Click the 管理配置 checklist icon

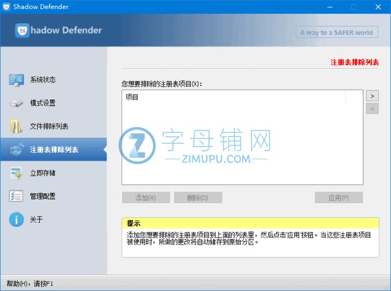[16, 196]
